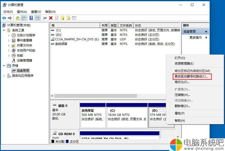
Task: Click the Back arrow toolbar icon
Action: coord(4,18)
